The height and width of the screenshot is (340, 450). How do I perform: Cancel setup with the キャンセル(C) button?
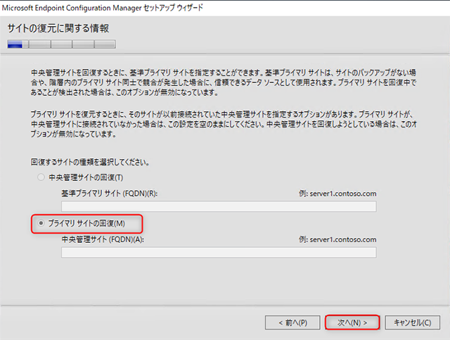pyautogui.click(x=412, y=322)
